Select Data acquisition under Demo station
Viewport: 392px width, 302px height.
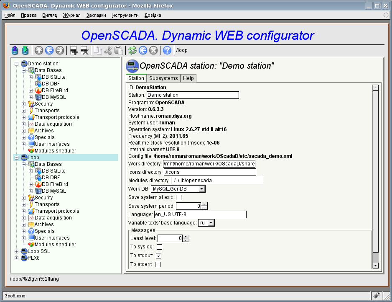tap(53, 124)
